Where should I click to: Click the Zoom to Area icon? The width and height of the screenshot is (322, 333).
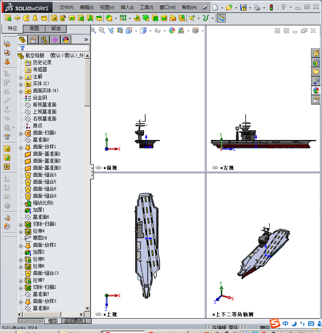point(102,30)
